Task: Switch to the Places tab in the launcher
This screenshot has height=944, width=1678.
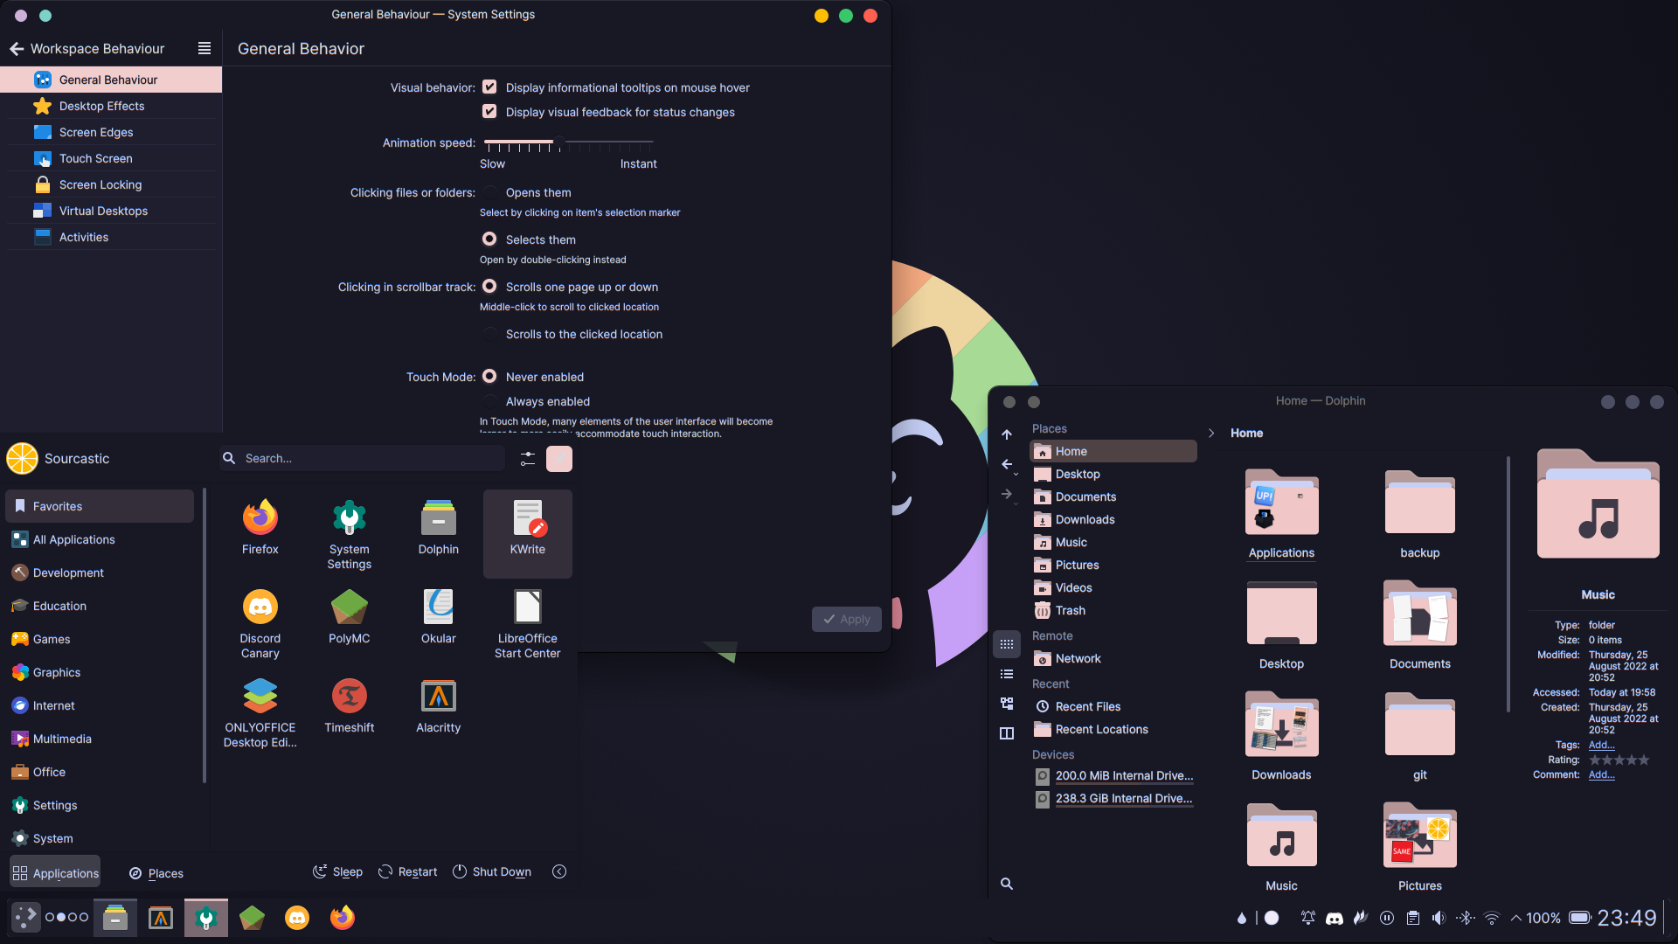Action: [156, 872]
